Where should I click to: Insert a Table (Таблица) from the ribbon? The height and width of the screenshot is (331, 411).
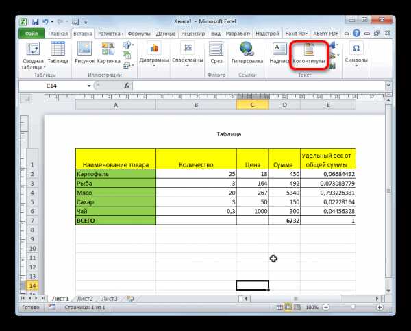pyautogui.click(x=58, y=53)
